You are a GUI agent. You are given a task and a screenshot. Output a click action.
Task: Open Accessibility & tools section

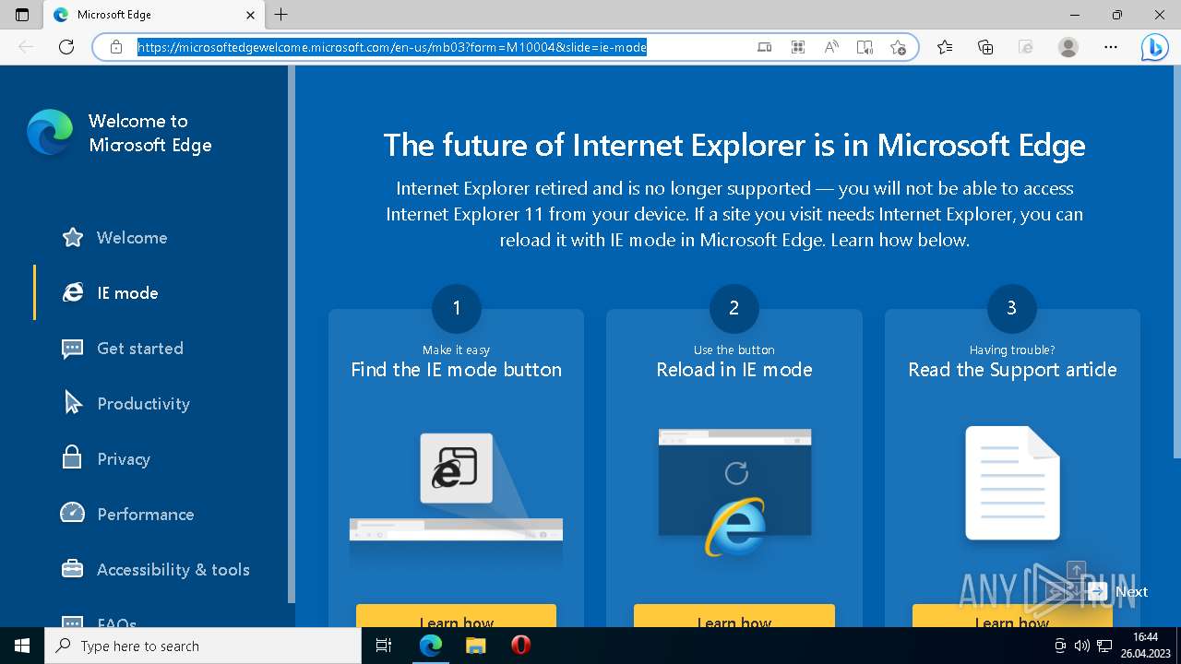pos(173,570)
